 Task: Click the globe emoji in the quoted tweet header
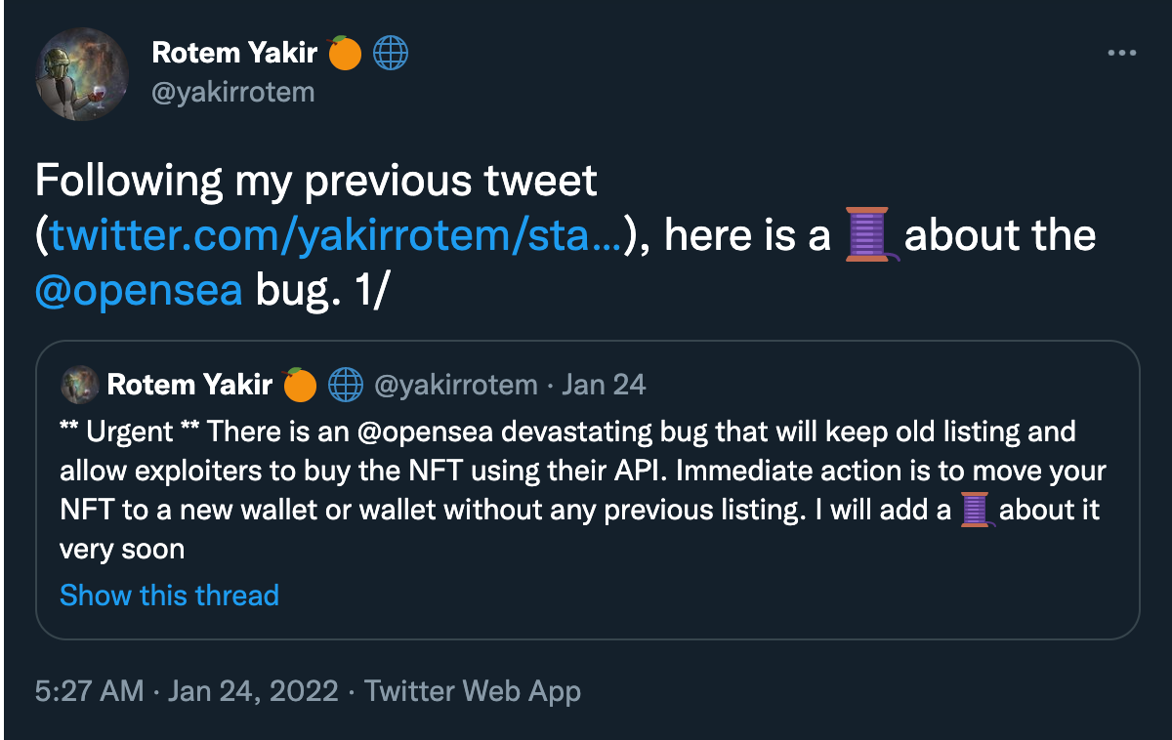(346, 385)
